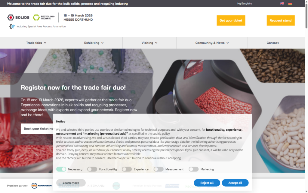Enable the Functionality cookie toggle
This screenshot has height=193, width=308.
(92, 169)
